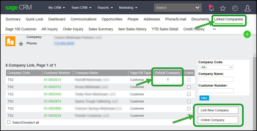The image size is (257, 131).
Task: Switch to the Summary tab
Action: coord(13,19)
